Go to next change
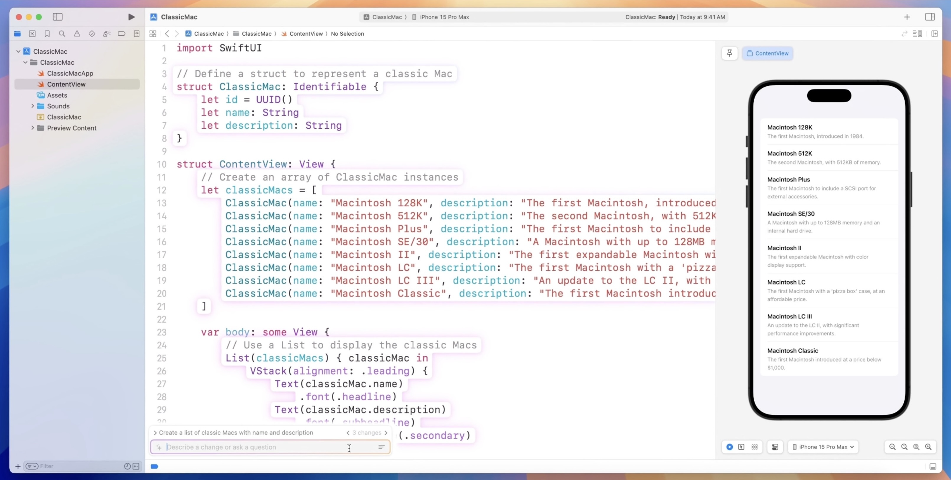Screen dimensions: 951x480 386,433
